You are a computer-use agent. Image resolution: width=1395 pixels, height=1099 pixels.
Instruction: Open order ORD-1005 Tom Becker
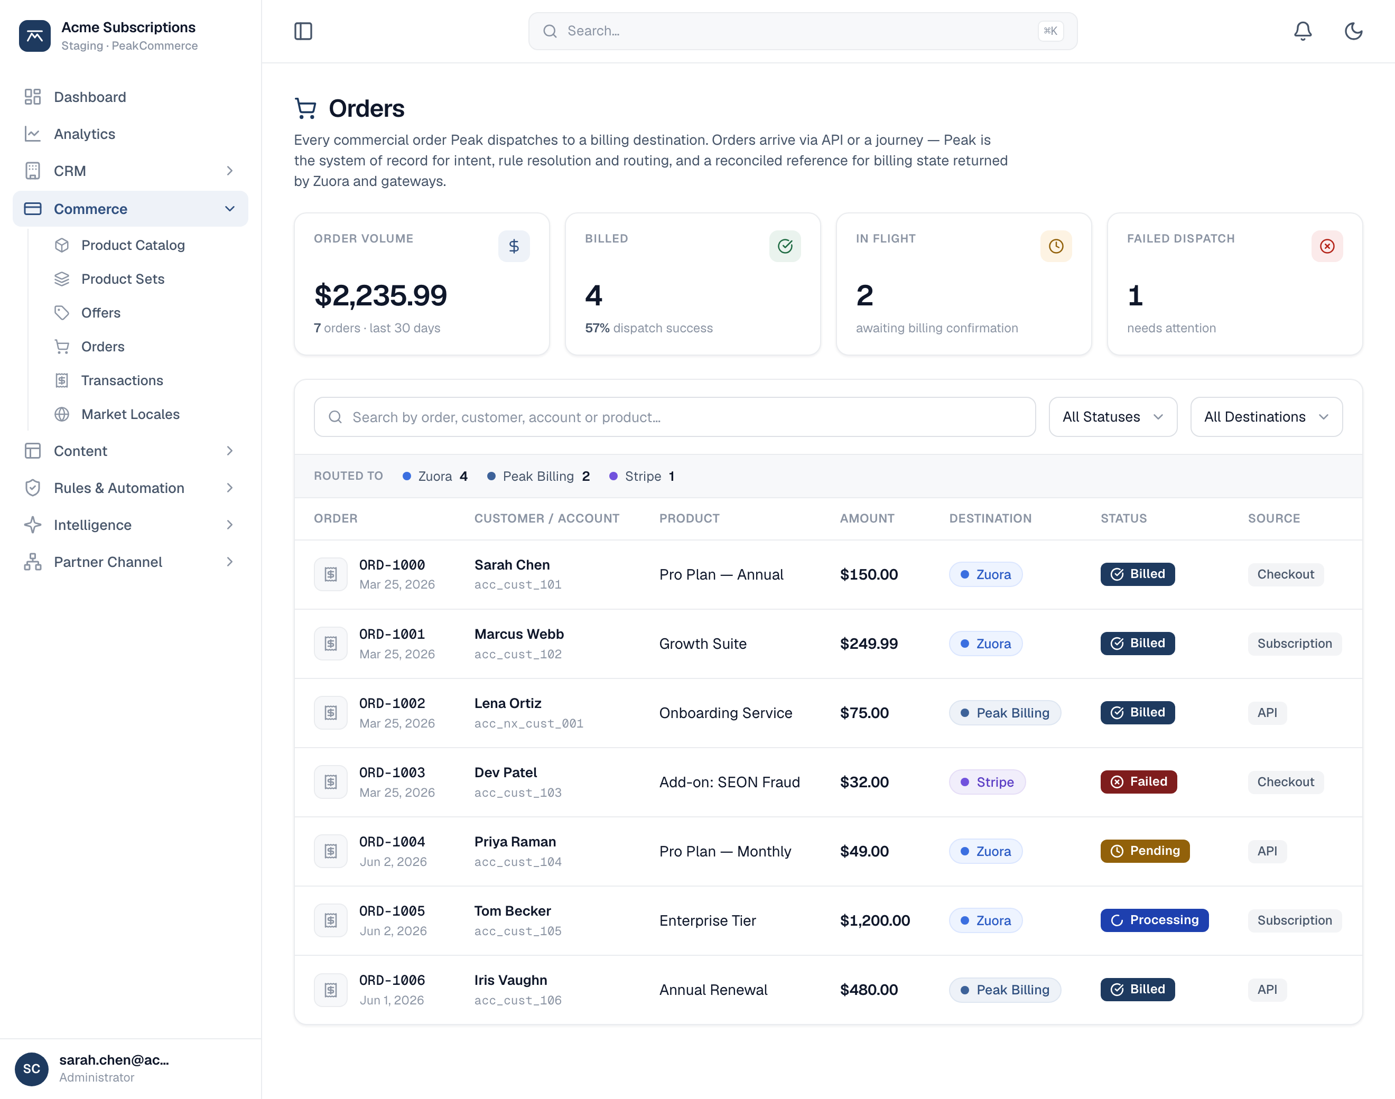pyautogui.click(x=827, y=921)
